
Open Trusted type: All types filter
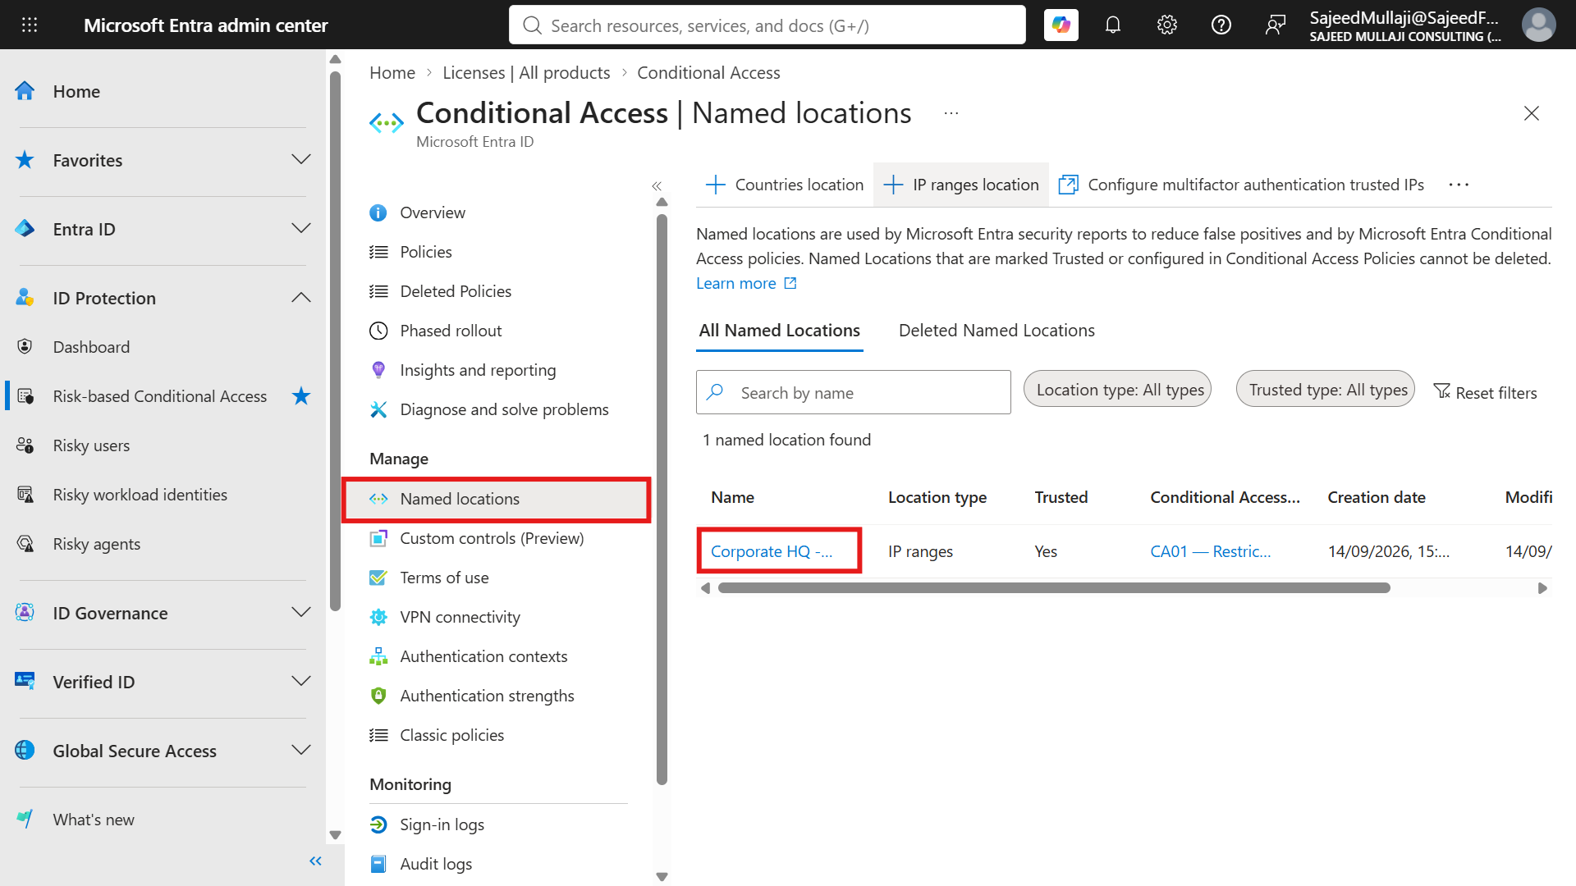click(1326, 390)
